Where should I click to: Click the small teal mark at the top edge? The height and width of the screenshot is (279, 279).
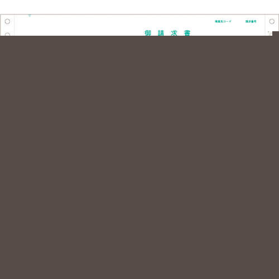(30, 16)
